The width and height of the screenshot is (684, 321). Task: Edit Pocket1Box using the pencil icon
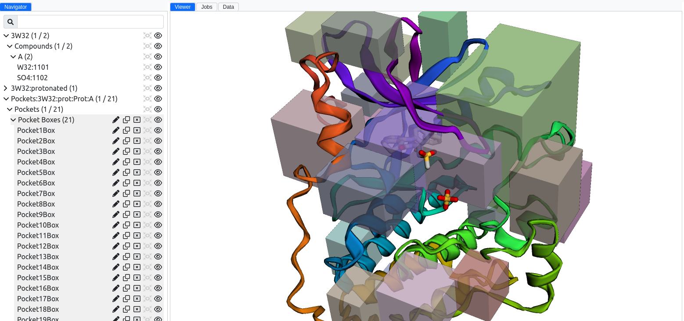[x=116, y=130]
